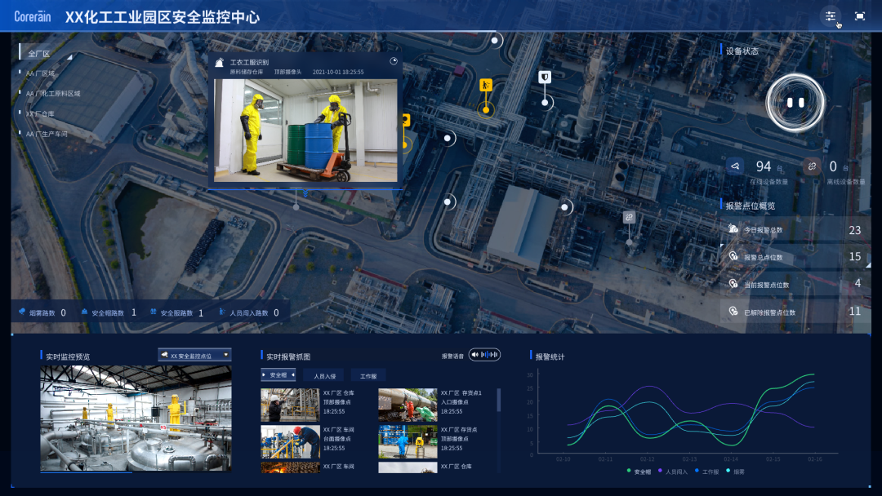882x496 pixels.
Task: Click the grey offline link marker on map
Action: [629, 217]
